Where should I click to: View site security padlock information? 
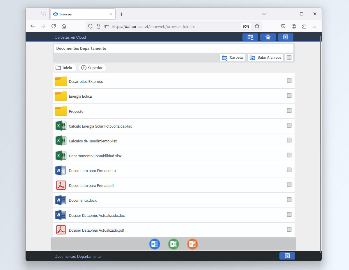tap(98, 26)
